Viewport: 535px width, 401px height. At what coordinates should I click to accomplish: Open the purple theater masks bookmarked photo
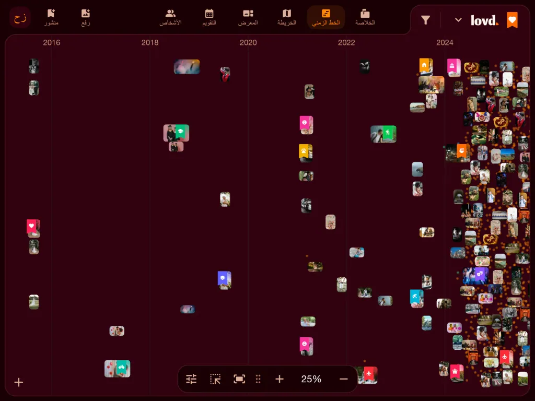tap(475, 276)
